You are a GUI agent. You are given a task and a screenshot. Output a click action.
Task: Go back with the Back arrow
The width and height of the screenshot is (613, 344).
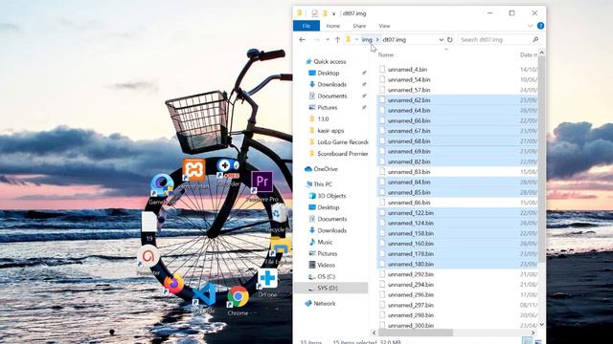303,40
